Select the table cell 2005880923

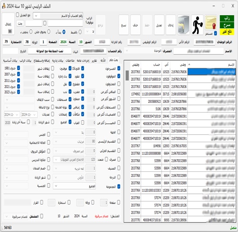(151, 101)
